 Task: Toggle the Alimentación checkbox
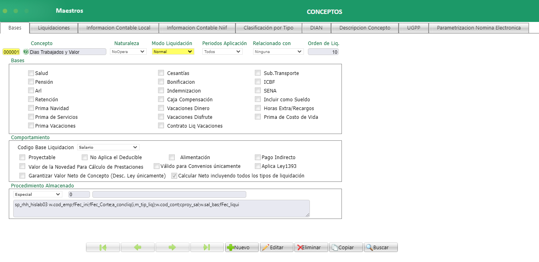[x=172, y=157]
